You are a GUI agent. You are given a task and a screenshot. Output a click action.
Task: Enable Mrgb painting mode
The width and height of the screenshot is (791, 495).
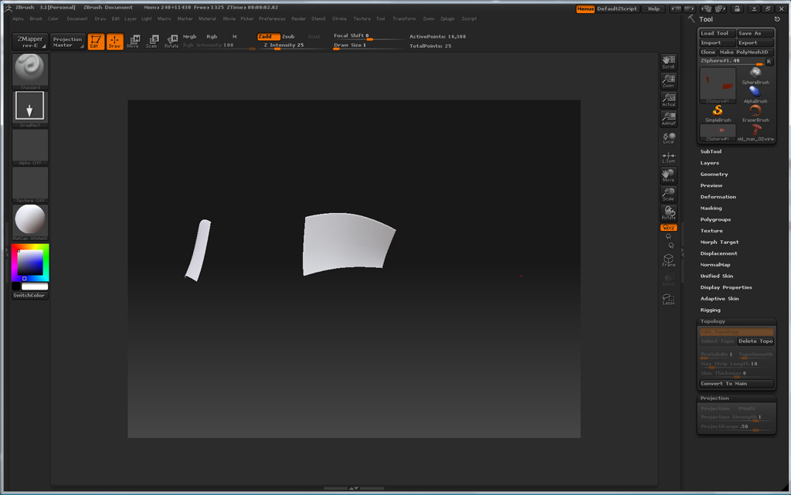click(190, 36)
